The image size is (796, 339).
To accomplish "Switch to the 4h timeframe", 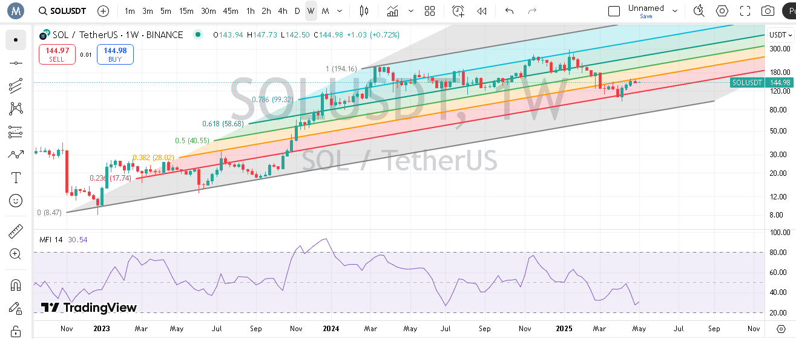I will click(x=283, y=11).
